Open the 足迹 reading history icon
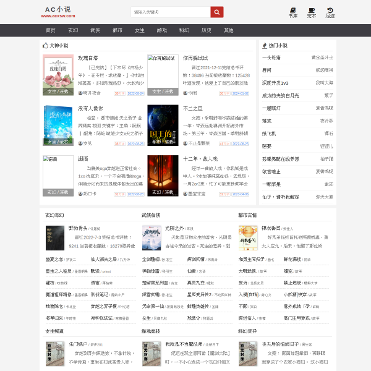371x371 pixels. pos(330,13)
